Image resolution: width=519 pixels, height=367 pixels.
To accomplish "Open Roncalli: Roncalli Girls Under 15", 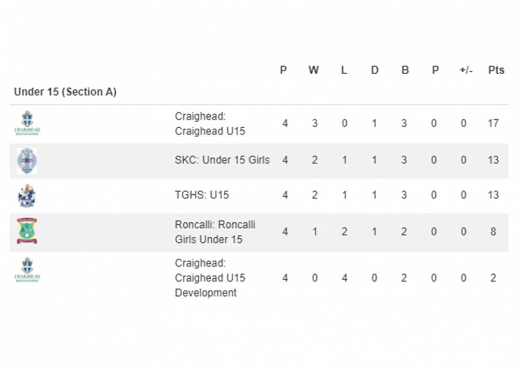I will point(215,232).
